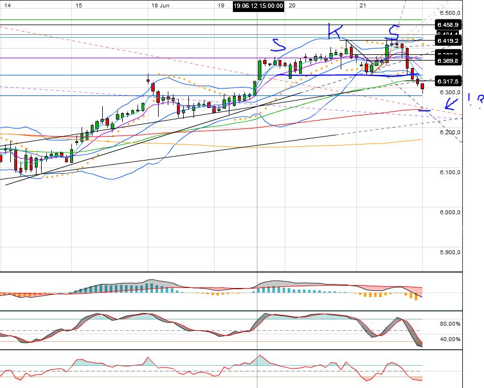Click the 6.500,0 price axis value
484x388 pixels.
(x=450, y=13)
